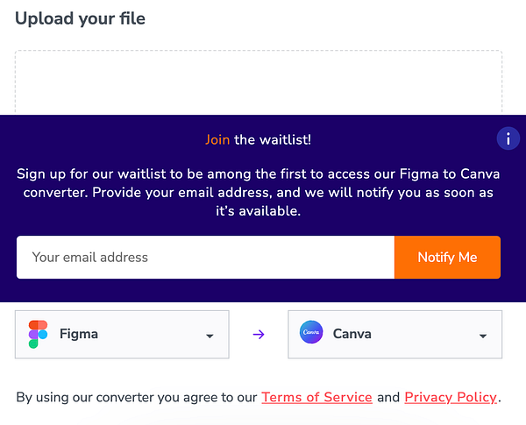Click the orange "Join" word
The image size is (526, 425).
(217, 139)
